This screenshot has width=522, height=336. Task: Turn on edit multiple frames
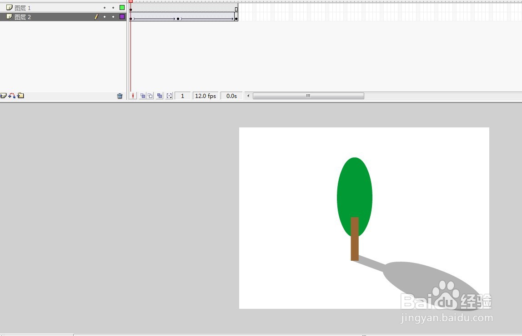[x=159, y=96]
